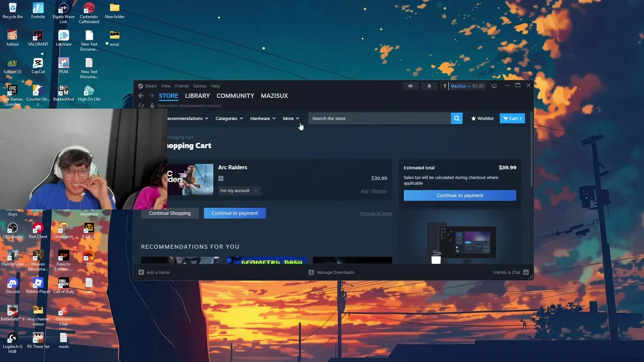Expand the More store menu
Image resolution: width=644 pixels, height=362 pixels.
pyautogui.click(x=291, y=119)
